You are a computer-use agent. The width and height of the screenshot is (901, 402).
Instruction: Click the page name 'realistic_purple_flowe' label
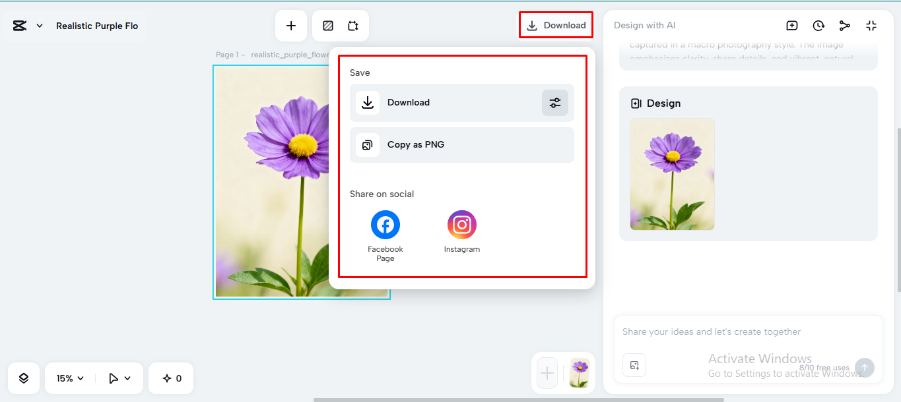[x=290, y=55]
